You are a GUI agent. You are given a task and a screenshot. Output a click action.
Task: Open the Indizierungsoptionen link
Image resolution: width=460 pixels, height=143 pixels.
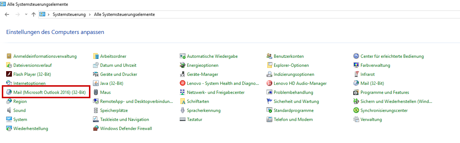pos(294,74)
